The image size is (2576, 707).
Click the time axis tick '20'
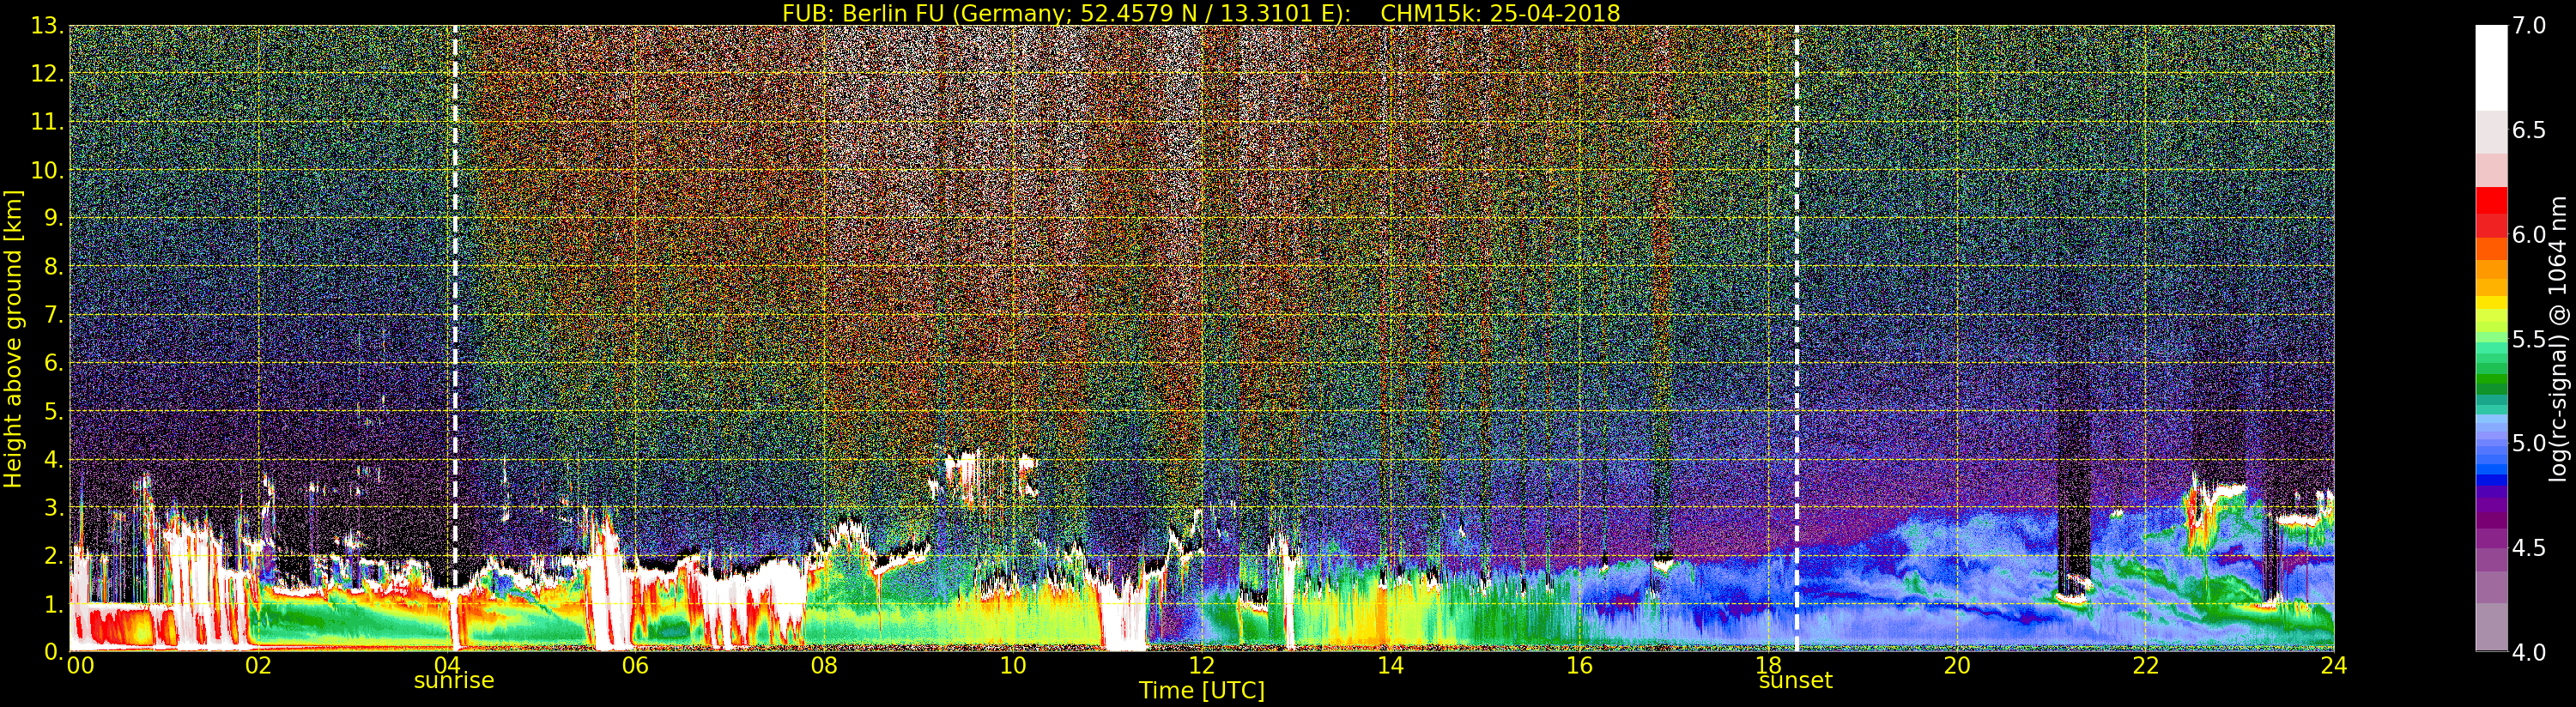pos(1956,665)
